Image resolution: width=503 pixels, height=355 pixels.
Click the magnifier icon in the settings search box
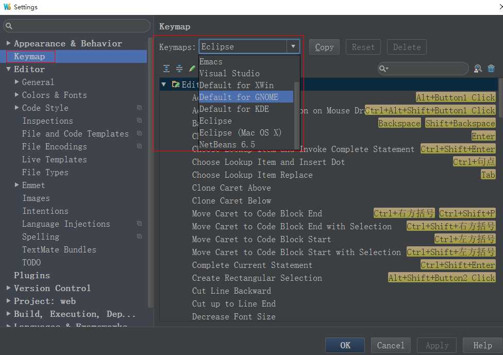pos(9,26)
